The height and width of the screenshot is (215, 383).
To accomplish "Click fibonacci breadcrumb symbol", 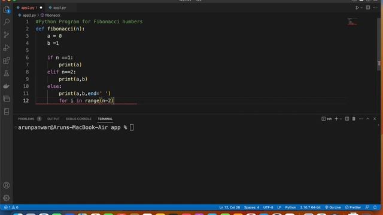I will pyautogui.click(x=50, y=15).
